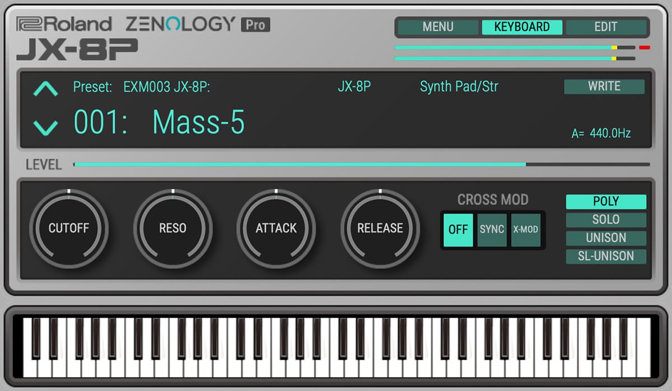
Task: Select POLY voice mode
Action: [605, 202]
